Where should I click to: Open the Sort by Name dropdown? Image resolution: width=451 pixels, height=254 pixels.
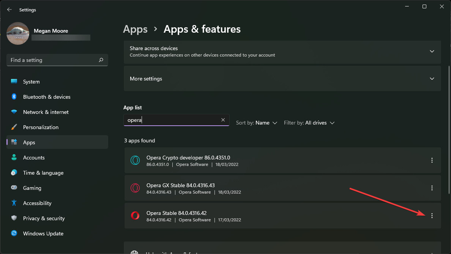point(257,123)
